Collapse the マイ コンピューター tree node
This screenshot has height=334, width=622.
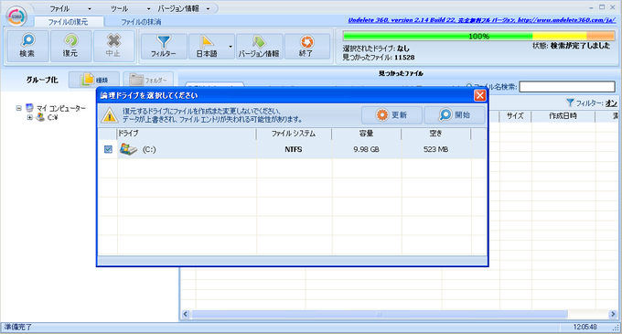[18, 108]
